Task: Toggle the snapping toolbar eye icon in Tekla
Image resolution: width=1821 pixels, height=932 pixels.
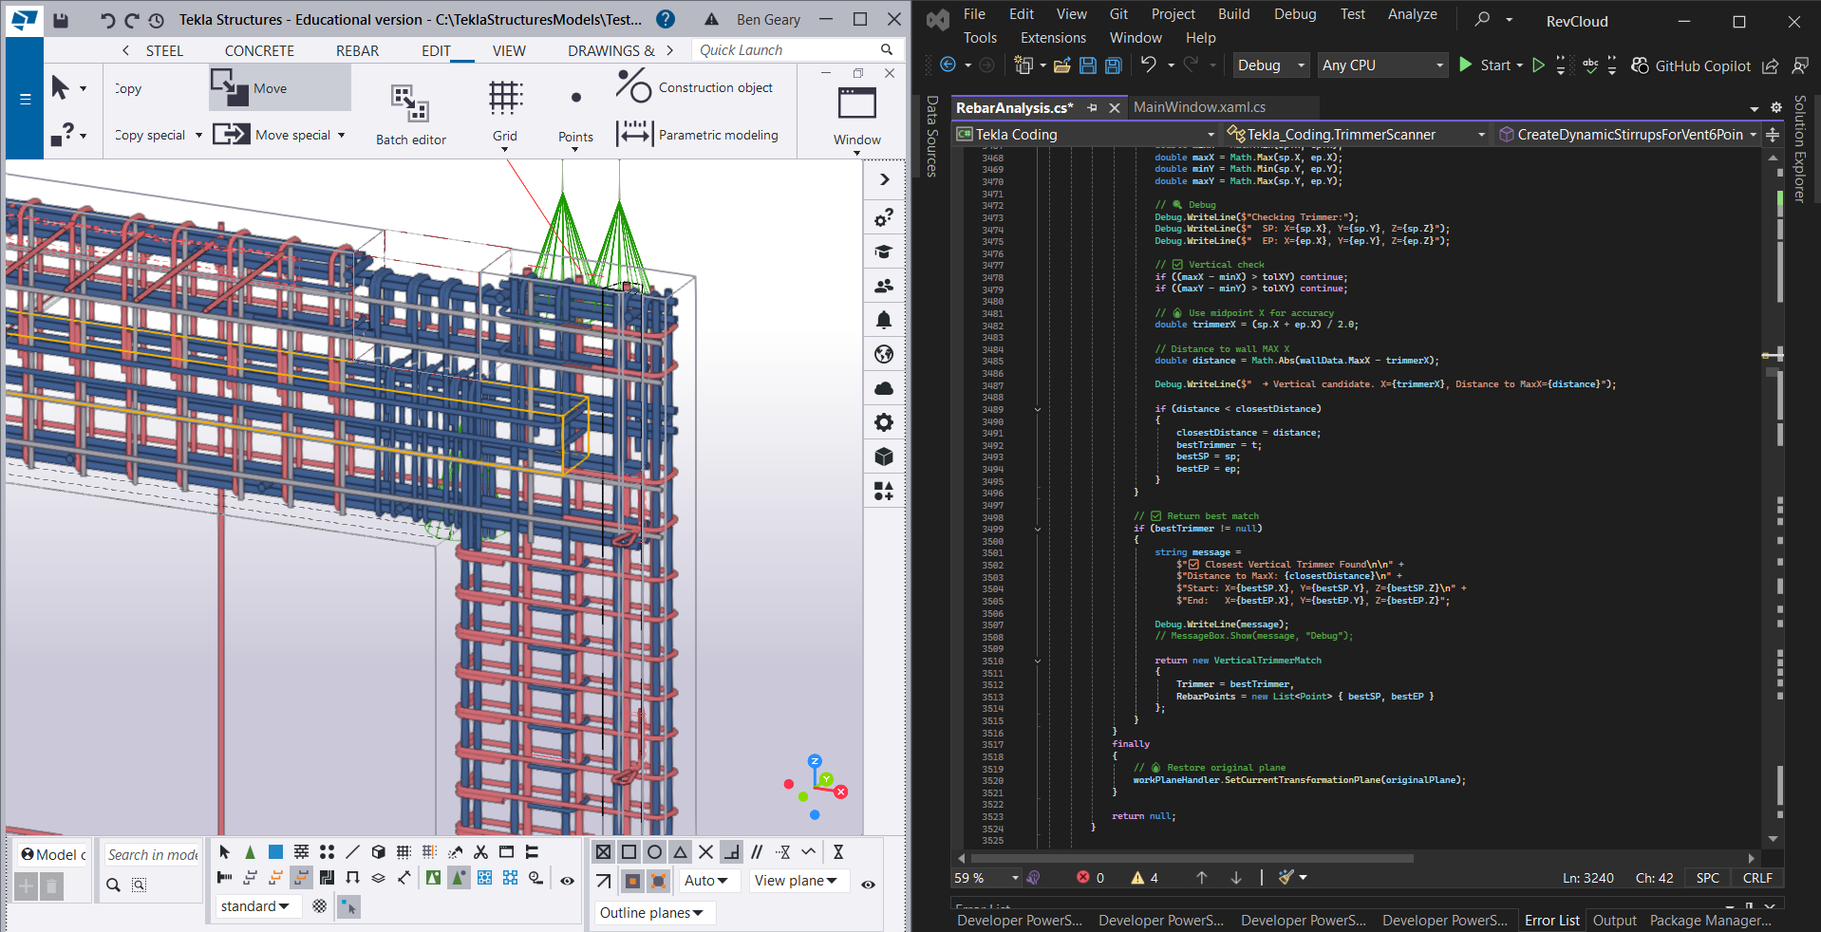Action: point(868,884)
